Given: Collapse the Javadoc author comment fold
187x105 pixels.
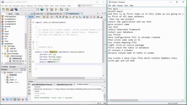Looking at the screenshot, I should click(33, 42).
